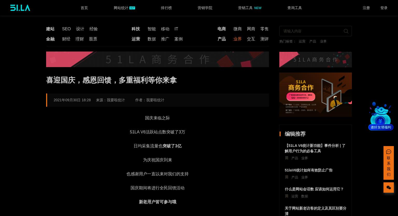Click 产品 tag under 事件分析 article

pyautogui.click(x=295, y=158)
